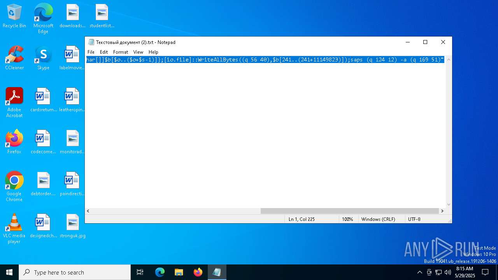Select the designedch Word document icon
This screenshot has height=280, width=498.
[43, 226]
